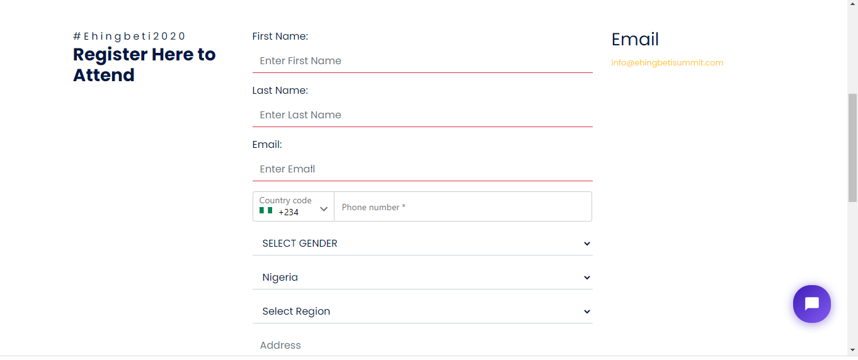The width and height of the screenshot is (858, 360).
Task: Click the page's vertical scrollbar thumb
Action: (852, 148)
